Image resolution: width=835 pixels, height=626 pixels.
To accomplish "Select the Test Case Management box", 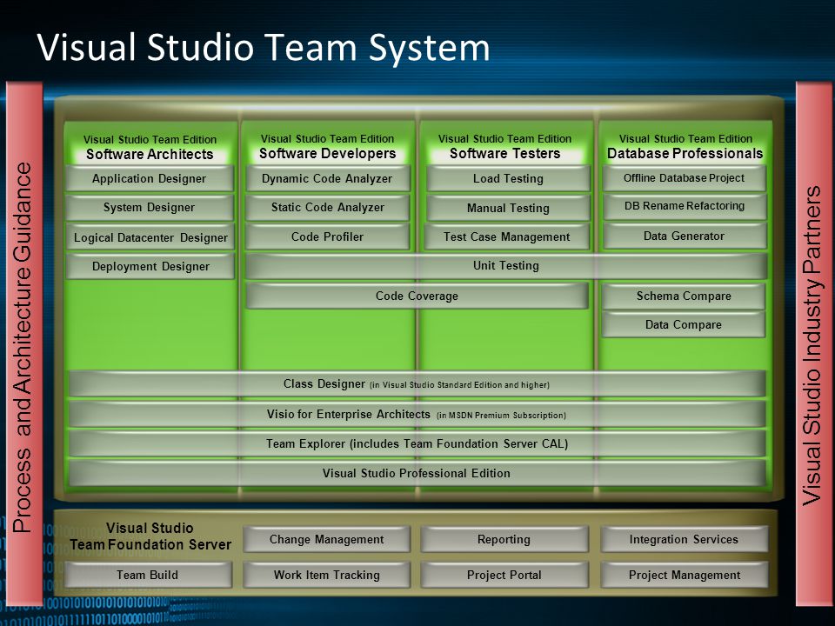I will pyautogui.click(x=507, y=236).
